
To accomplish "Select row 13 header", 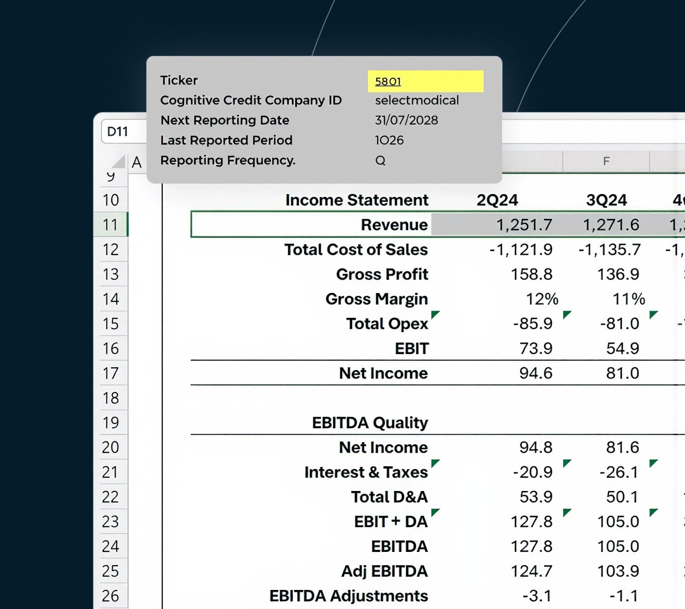I will pyautogui.click(x=111, y=274).
